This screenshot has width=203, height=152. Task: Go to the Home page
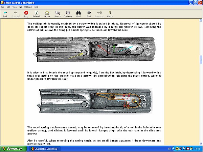[47, 14]
